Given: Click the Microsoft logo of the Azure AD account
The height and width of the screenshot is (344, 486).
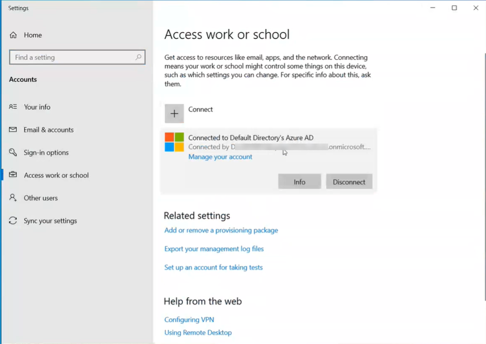Looking at the screenshot, I should [174, 142].
